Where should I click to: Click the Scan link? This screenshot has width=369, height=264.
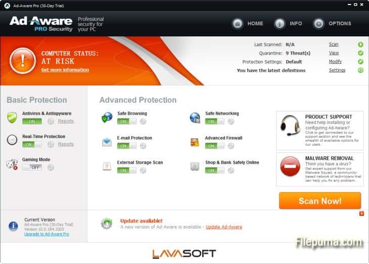point(334,45)
